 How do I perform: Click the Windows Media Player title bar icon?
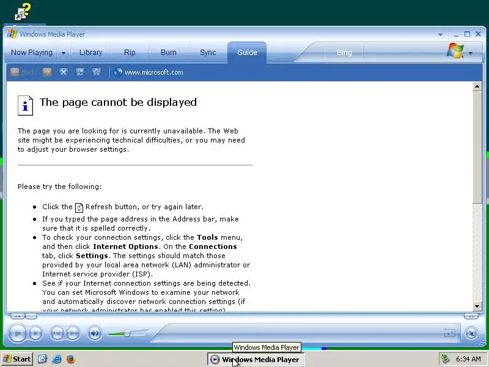(x=12, y=34)
